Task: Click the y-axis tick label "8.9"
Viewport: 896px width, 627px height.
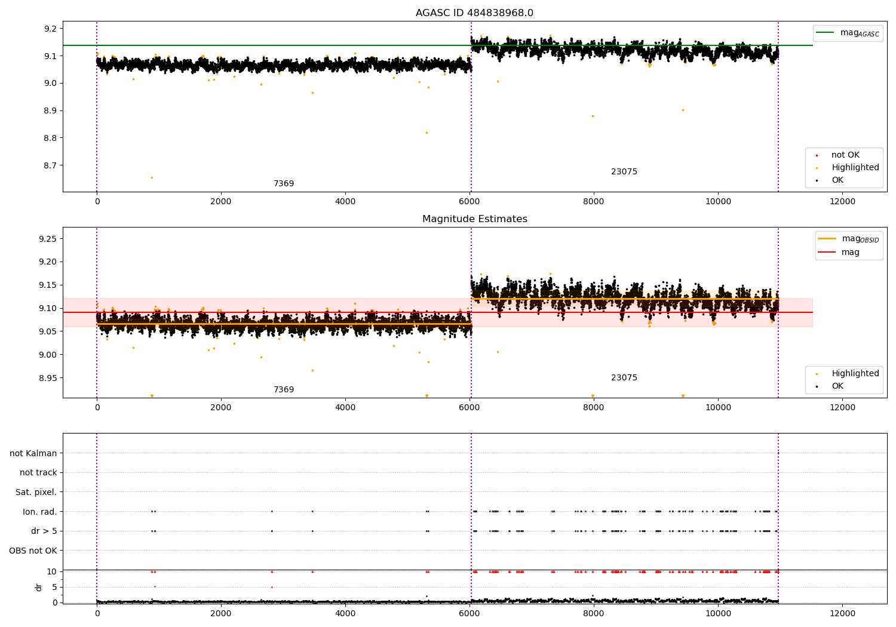Action: (x=51, y=111)
